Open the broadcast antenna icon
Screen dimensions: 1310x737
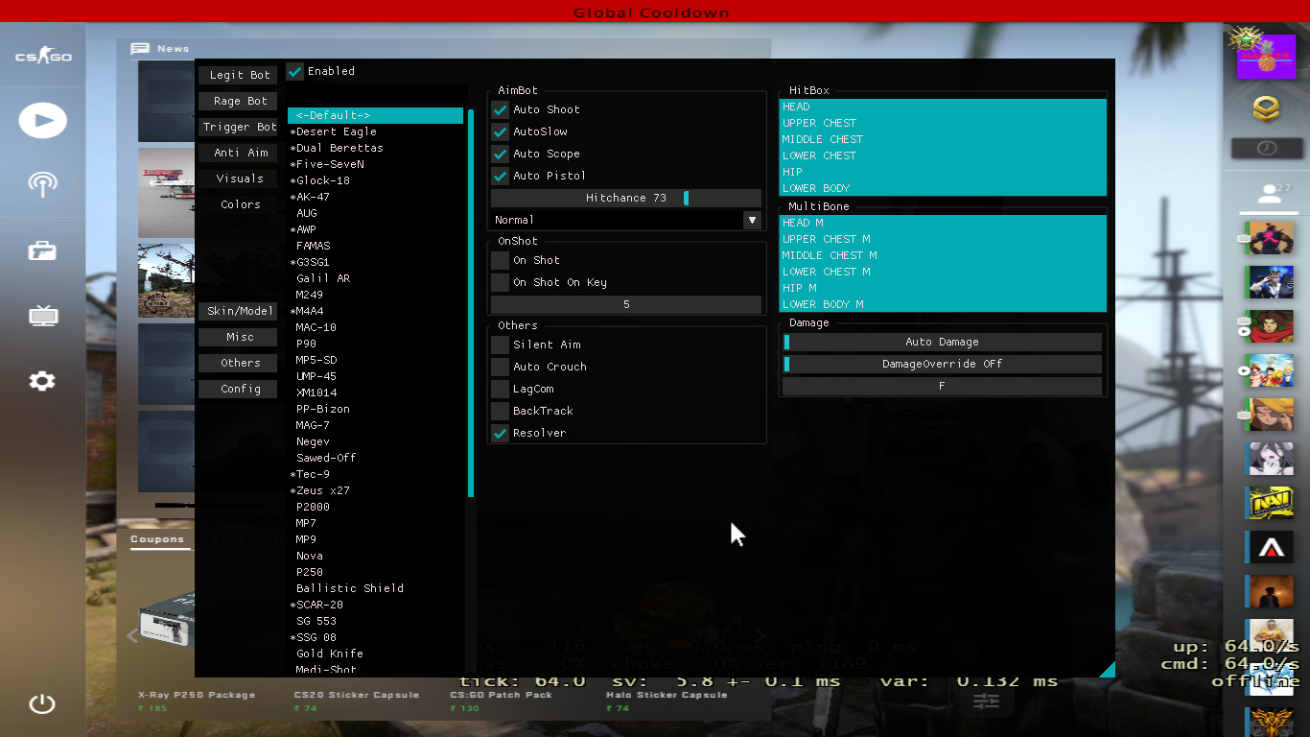[x=43, y=184]
